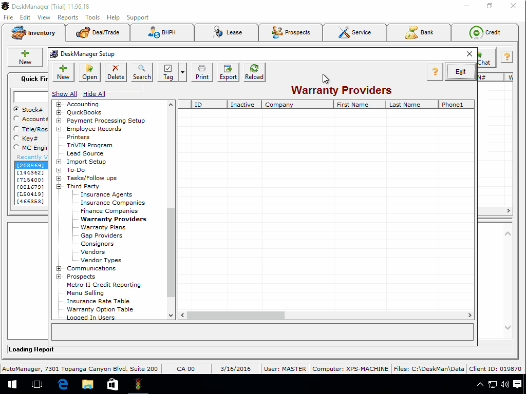Screen dimensions: 526x394
Task: Select Metro II Credit Reporting item
Action: point(104,285)
